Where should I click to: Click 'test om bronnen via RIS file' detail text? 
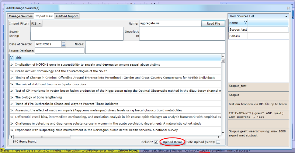click(x=258, y=105)
